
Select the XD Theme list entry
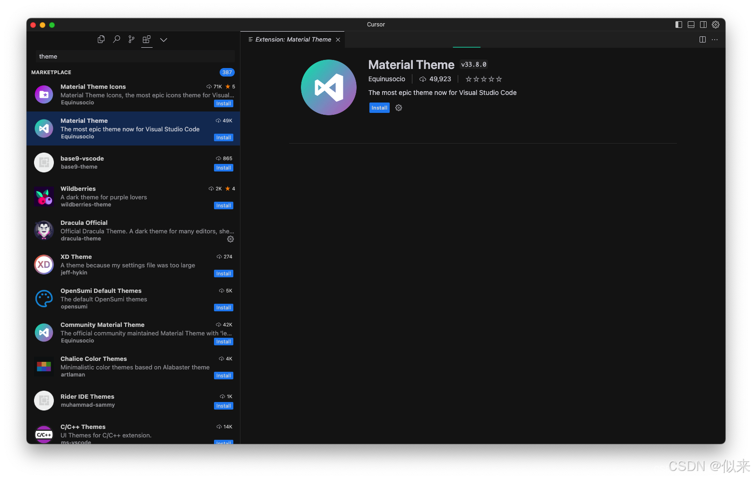point(133,265)
